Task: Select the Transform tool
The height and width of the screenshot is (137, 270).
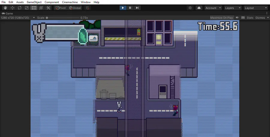Action: click(x=41, y=8)
